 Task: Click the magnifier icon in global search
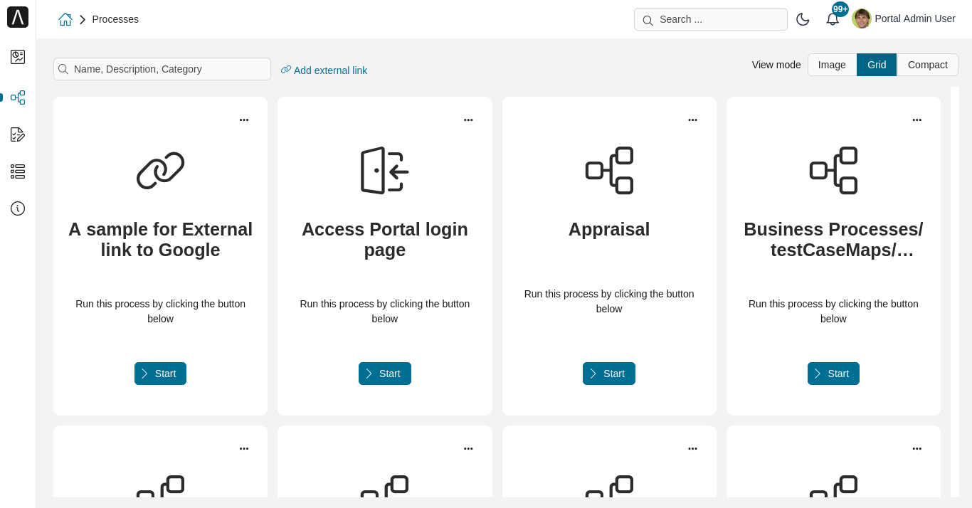click(x=648, y=20)
